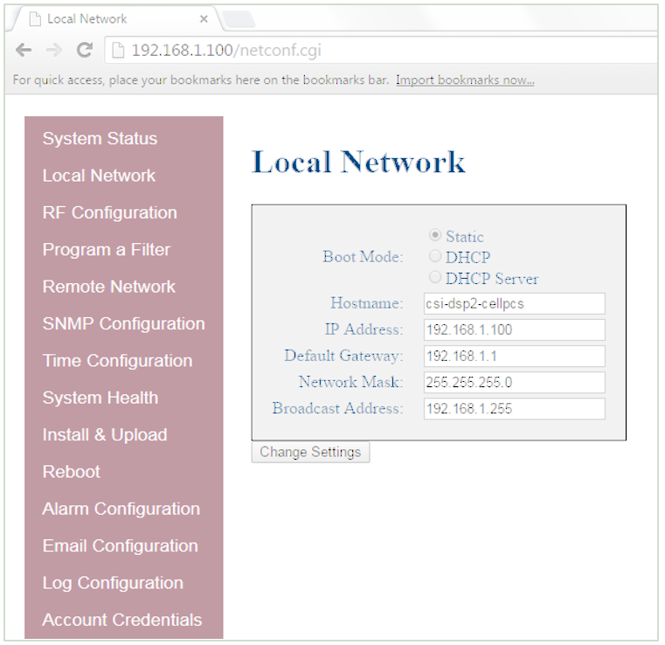Go to Time Configuration
The image size is (665, 645).
[117, 361]
